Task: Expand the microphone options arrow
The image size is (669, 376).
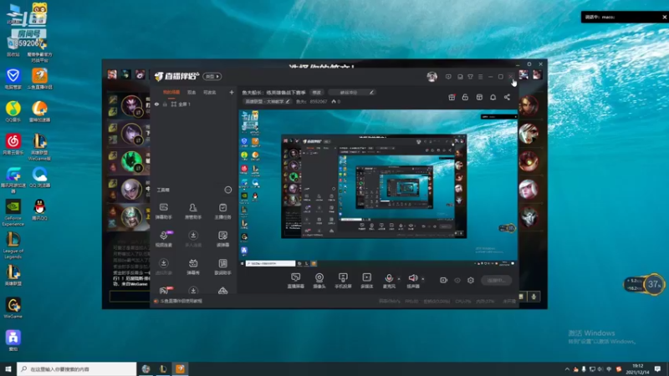Action: pyautogui.click(x=399, y=279)
